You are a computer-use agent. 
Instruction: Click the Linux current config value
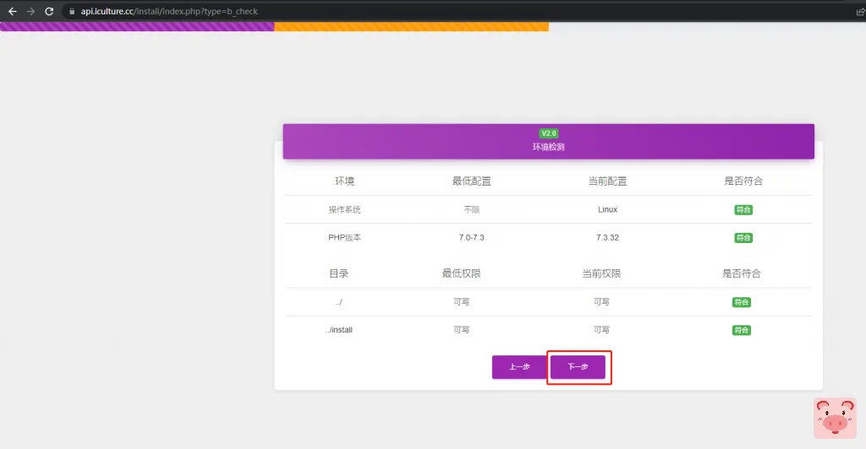click(607, 209)
